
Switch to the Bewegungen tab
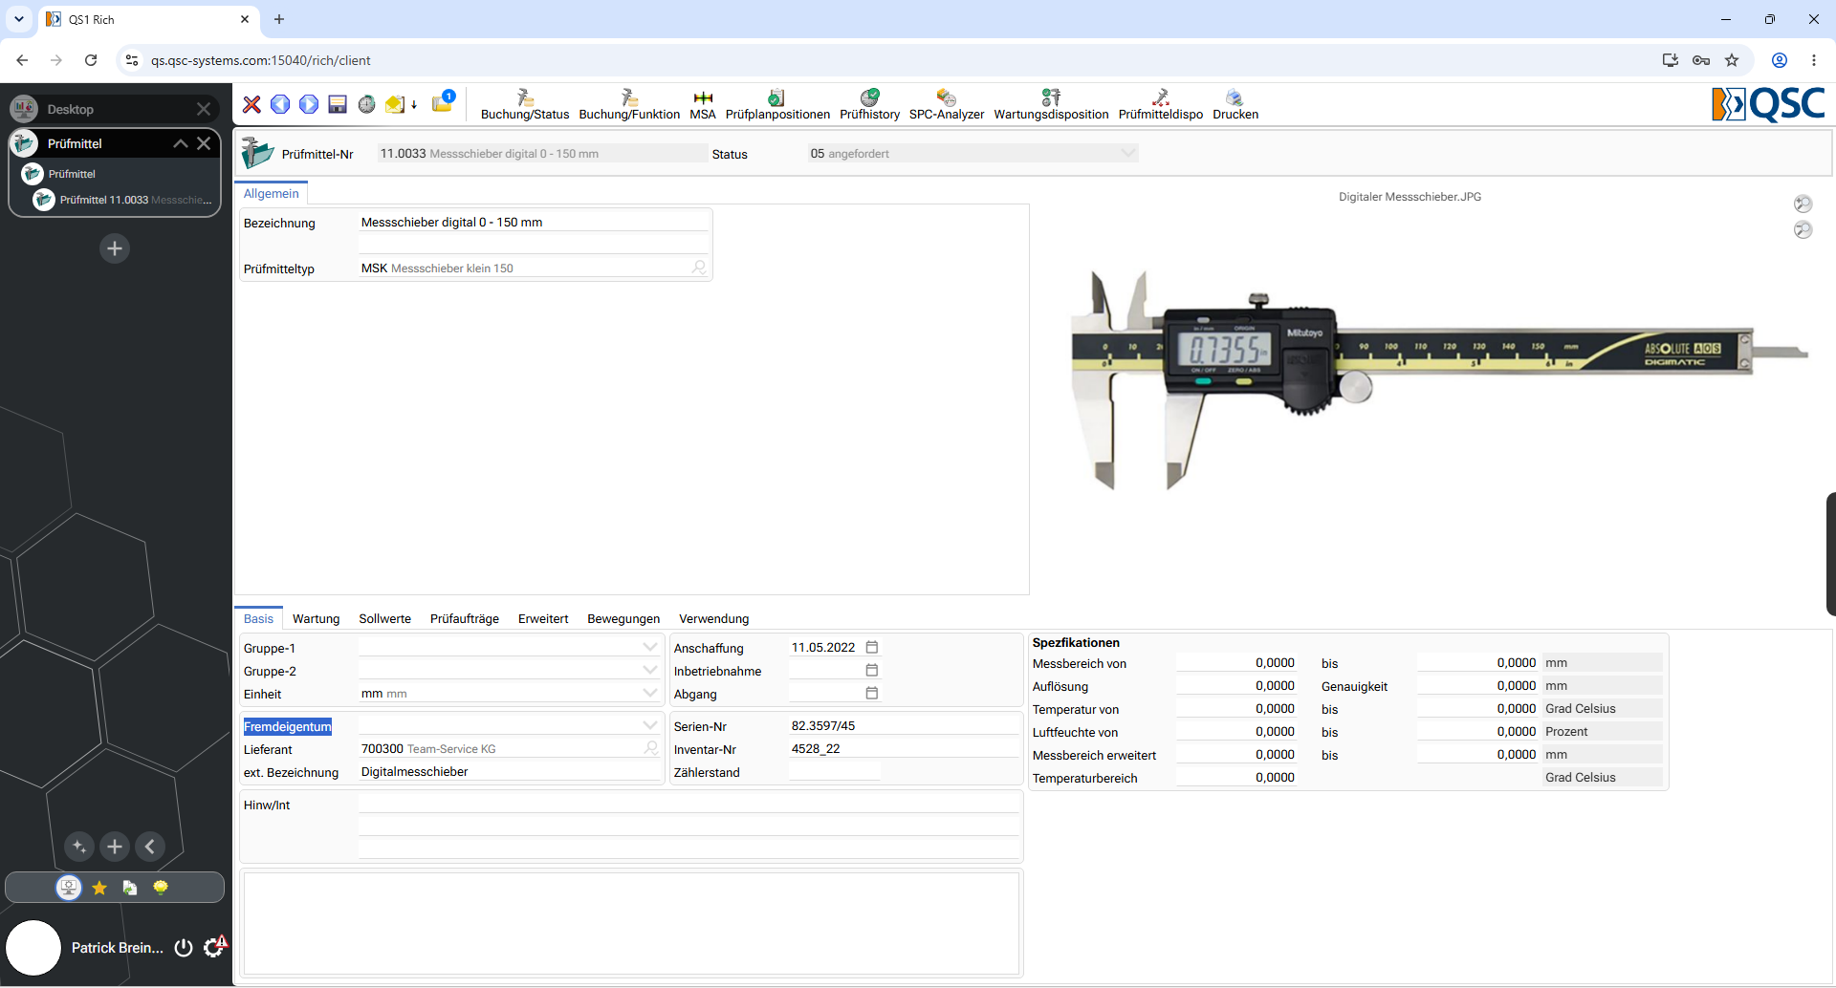coord(623,618)
